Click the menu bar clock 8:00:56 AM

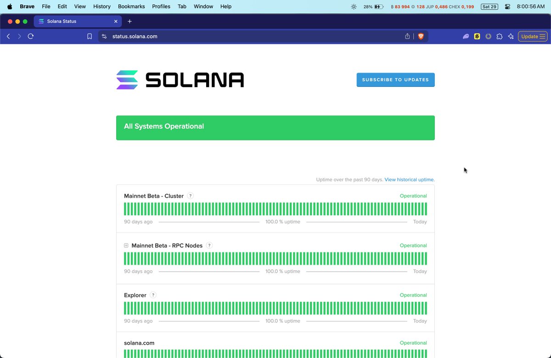pyautogui.click(x=531, y=6)
